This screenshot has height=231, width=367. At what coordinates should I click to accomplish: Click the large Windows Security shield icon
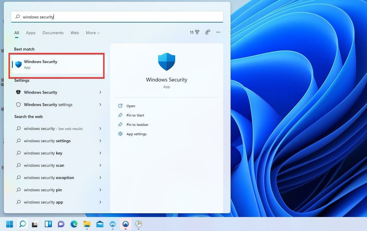click(x=167, y=62)
